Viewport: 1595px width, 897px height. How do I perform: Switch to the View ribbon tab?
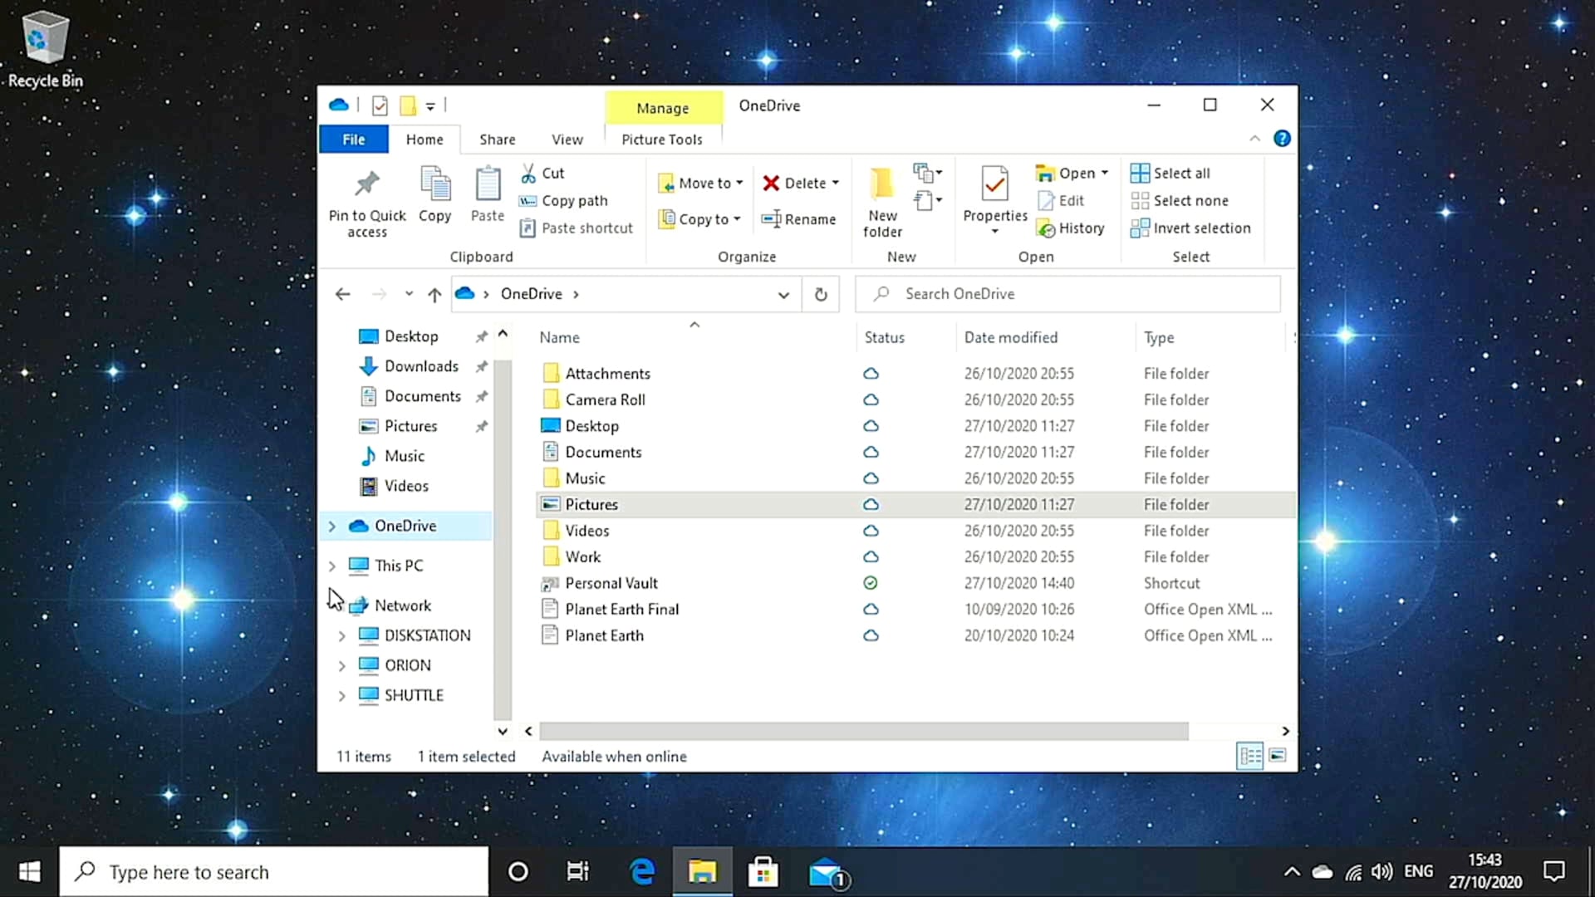pos(567,140)
